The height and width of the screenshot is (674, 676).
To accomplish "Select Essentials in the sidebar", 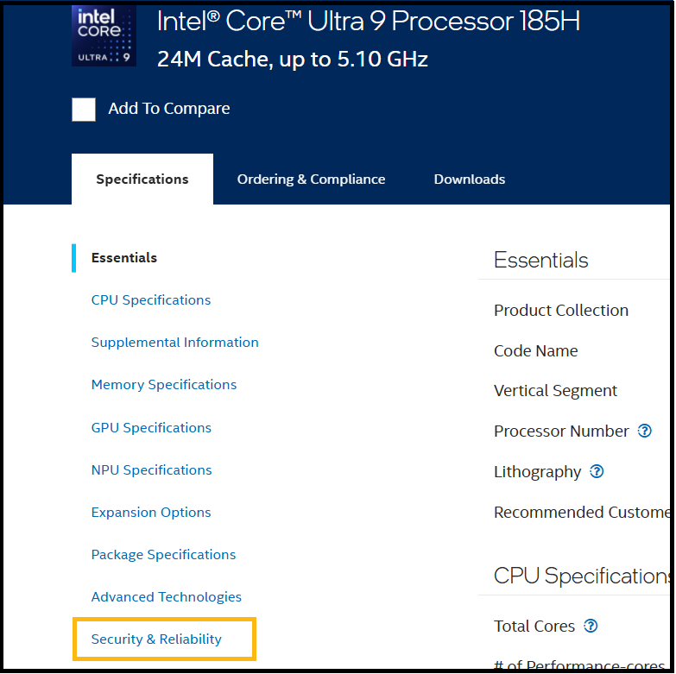I will tap(124, 258).
